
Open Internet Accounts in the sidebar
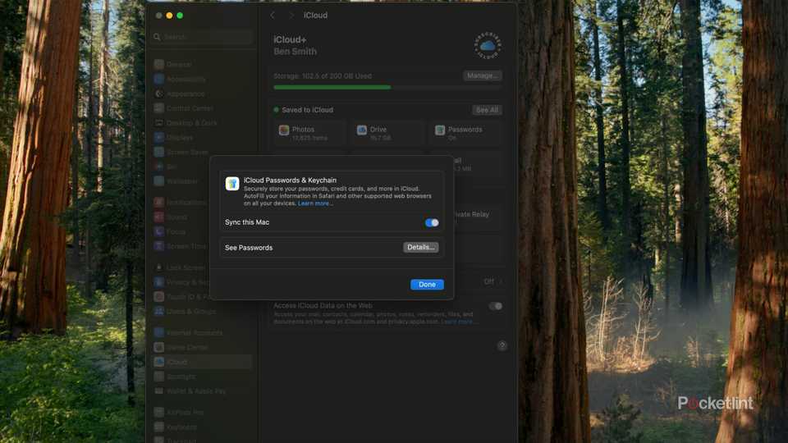[x=203, y=332]
